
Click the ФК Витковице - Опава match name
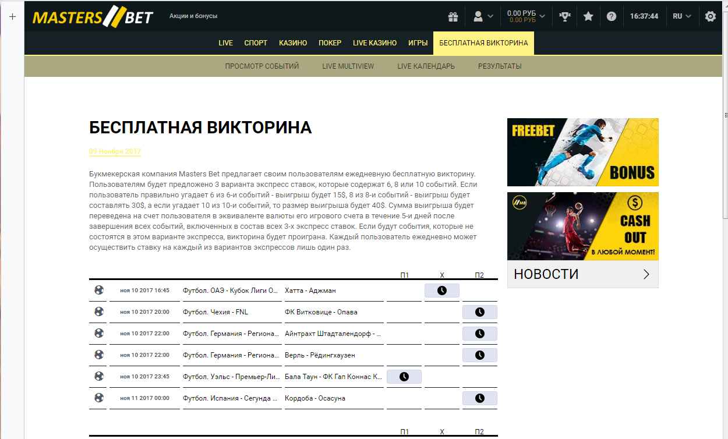(321, 312)
